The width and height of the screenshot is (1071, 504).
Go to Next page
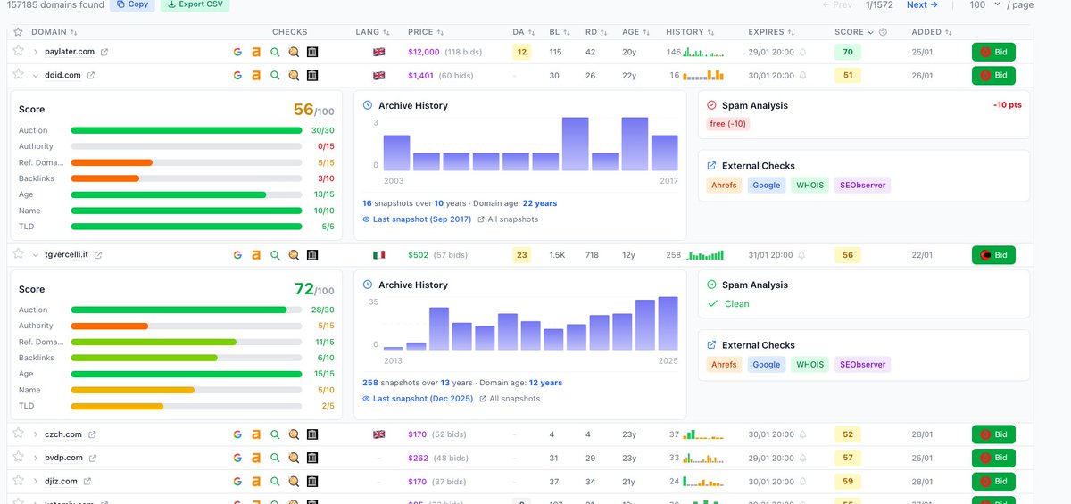[x=922, y=4]
